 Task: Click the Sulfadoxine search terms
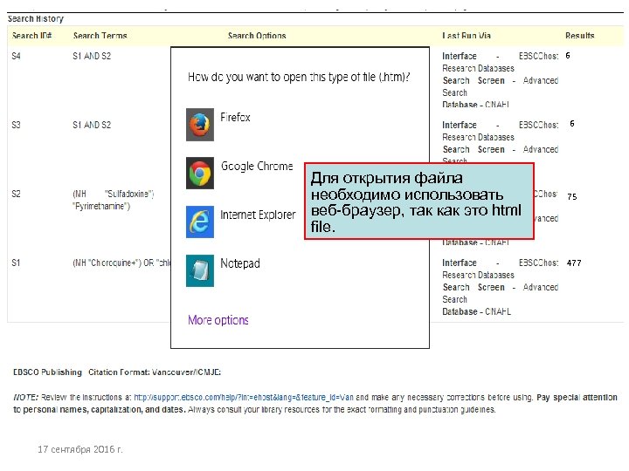tap(113, 200)
